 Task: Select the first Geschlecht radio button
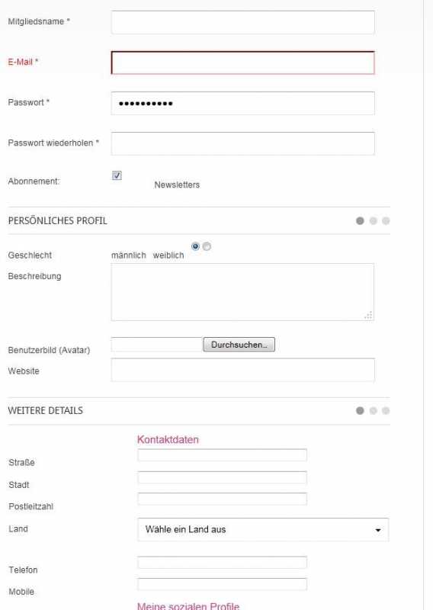click(195, 246)
